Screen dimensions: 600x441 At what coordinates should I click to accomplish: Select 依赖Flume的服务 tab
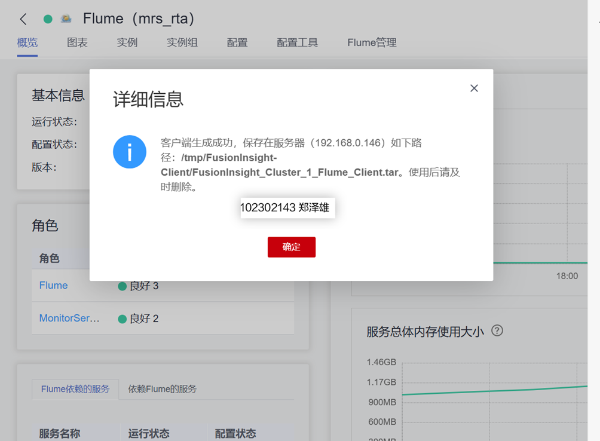pyautogui.click(x=162, y=390)
